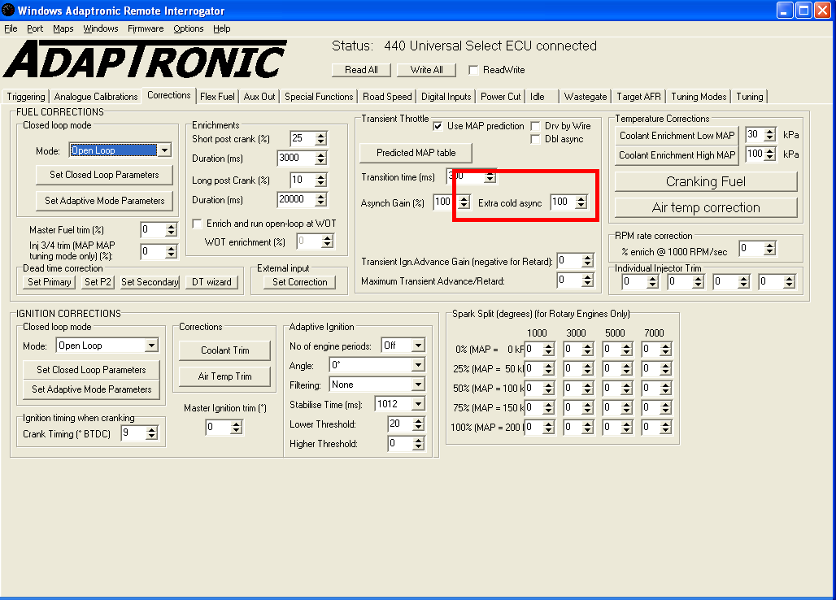This screenshot has height=600, width=836.
Task: Enable the ReadWrite checkbox
Action: (x=472, y=70)
